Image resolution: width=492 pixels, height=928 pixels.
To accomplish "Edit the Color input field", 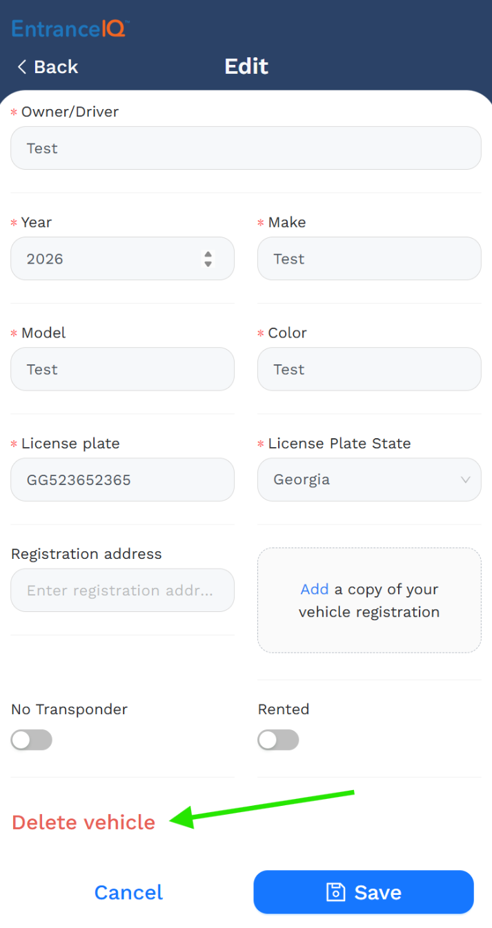I will tap(369, 369).
